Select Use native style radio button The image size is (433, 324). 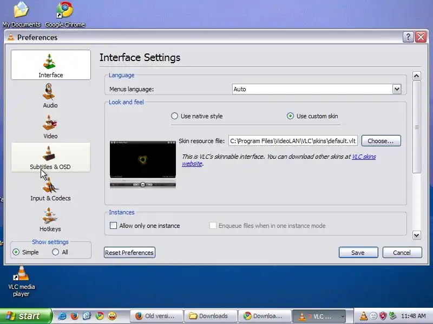point(174,116)
